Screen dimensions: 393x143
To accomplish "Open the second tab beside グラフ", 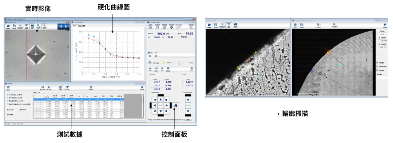I will point(81,26).
